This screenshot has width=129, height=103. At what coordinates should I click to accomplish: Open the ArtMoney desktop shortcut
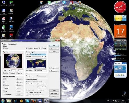(x=11, y=3)
